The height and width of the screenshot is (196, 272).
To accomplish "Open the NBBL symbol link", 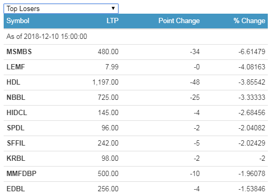I will coord(16,97).
